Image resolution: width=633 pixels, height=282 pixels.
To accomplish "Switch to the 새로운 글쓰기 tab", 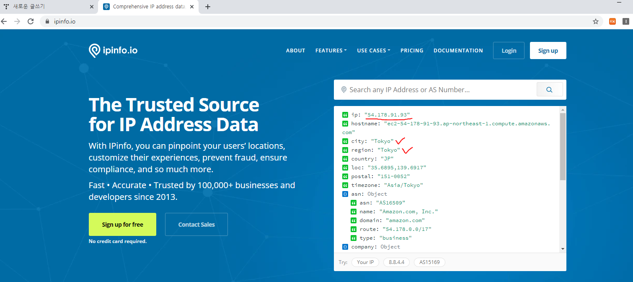I will pos(48,7).
